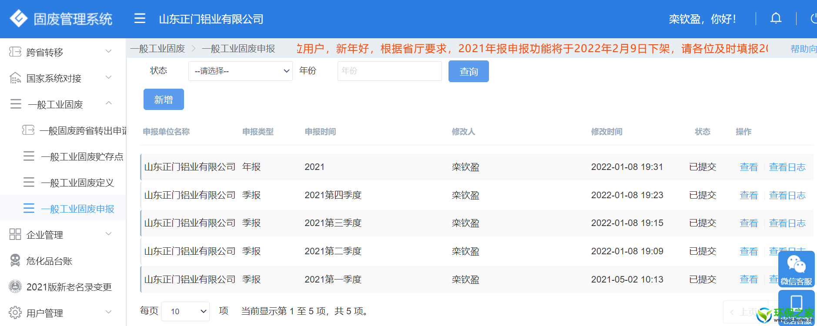
Task: Click the 危化品台账 skull icon
Action: pos(15,260)
